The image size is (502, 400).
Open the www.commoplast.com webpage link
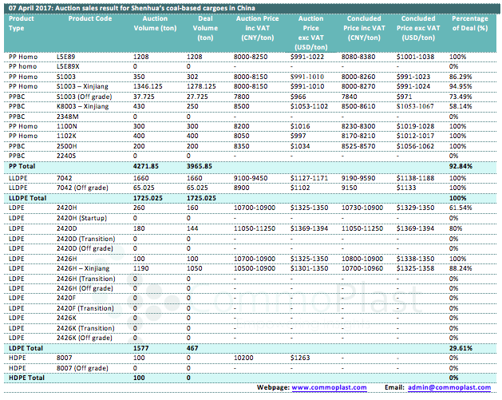click(x=329, y=386)
